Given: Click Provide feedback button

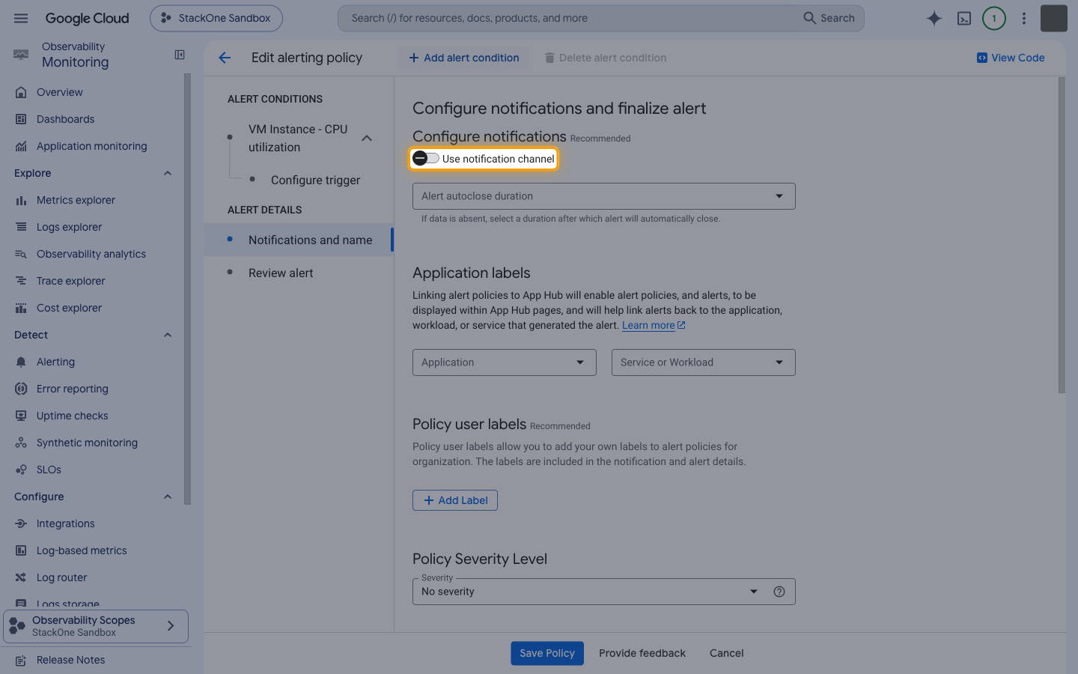Looking at the screenshot, I should pyautogui.click(x=642, y=653).
